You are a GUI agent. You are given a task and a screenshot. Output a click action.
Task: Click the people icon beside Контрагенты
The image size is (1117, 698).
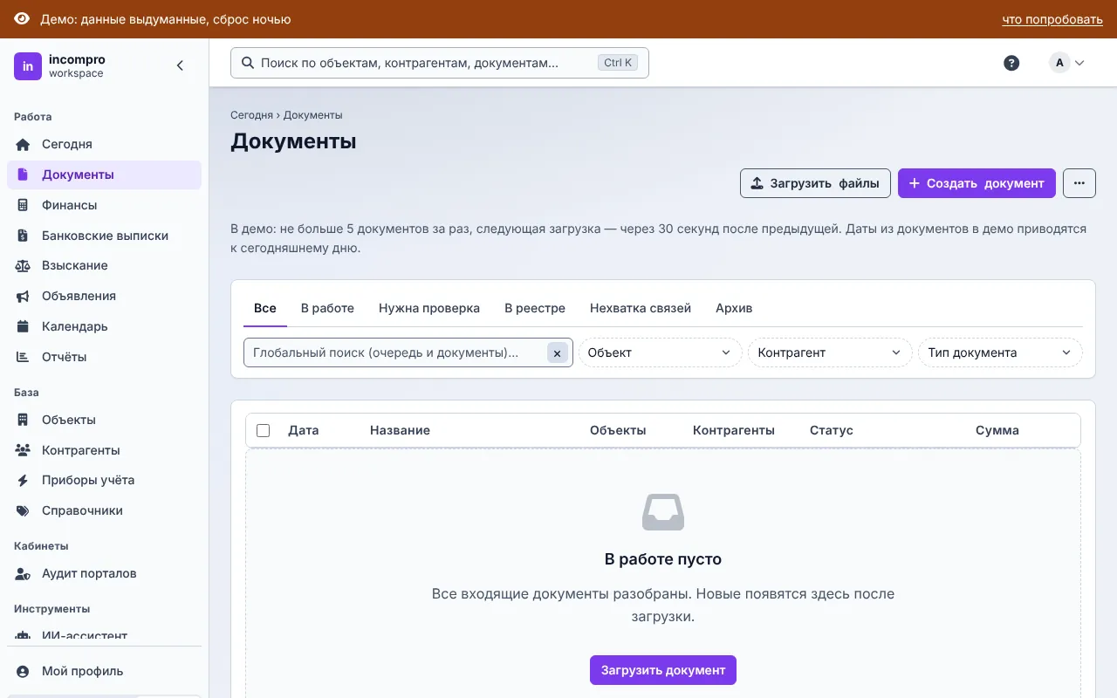tap(24, 450)
